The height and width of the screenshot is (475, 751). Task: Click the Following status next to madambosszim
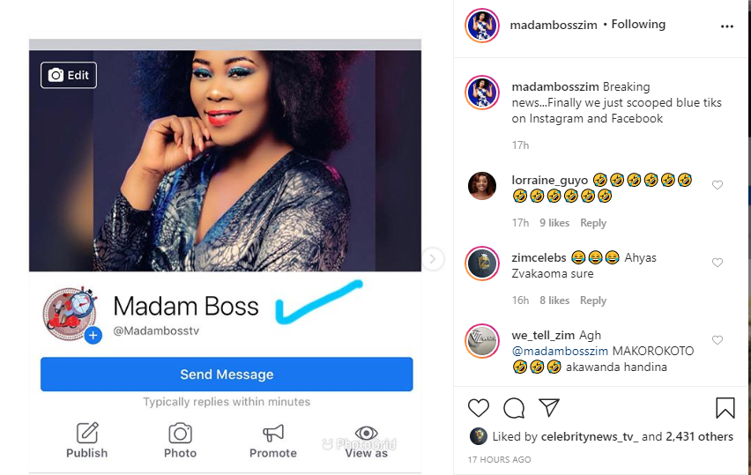coord(638,25)
